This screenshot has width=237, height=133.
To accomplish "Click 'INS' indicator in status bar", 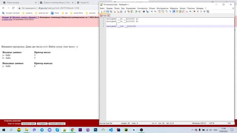I will (229, 123).
